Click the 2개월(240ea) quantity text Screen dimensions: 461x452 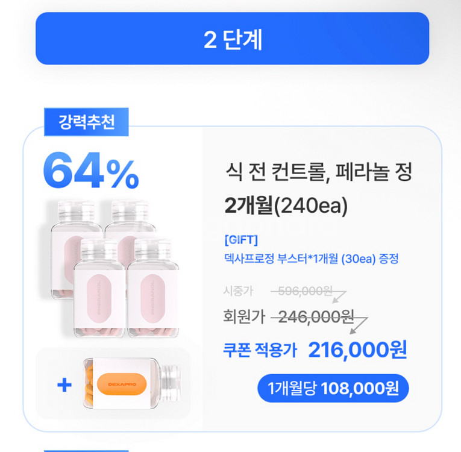point(286,206)
